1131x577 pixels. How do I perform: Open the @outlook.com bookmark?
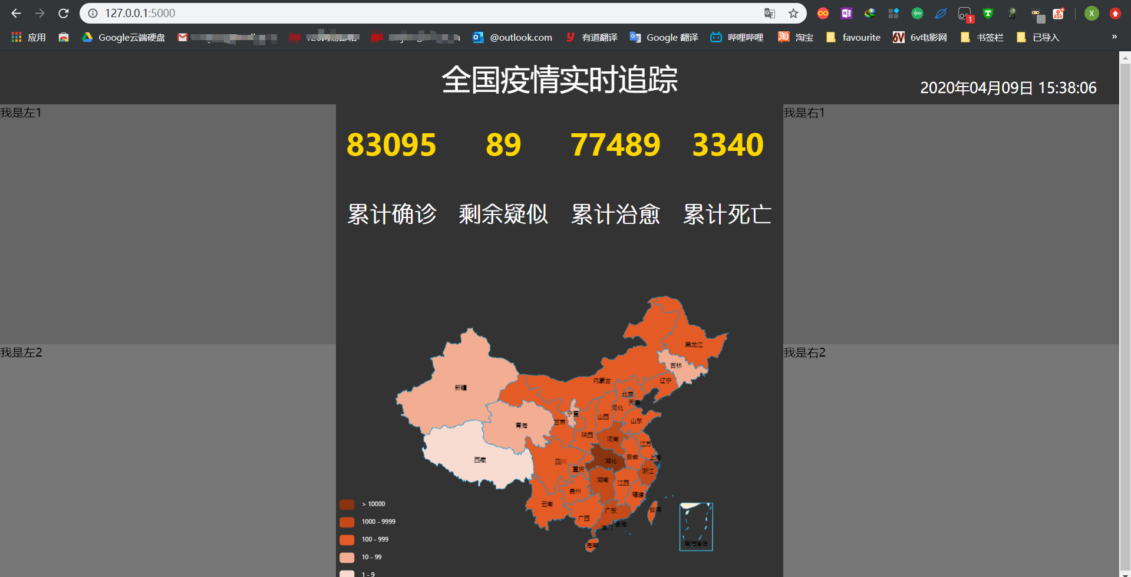512,37
